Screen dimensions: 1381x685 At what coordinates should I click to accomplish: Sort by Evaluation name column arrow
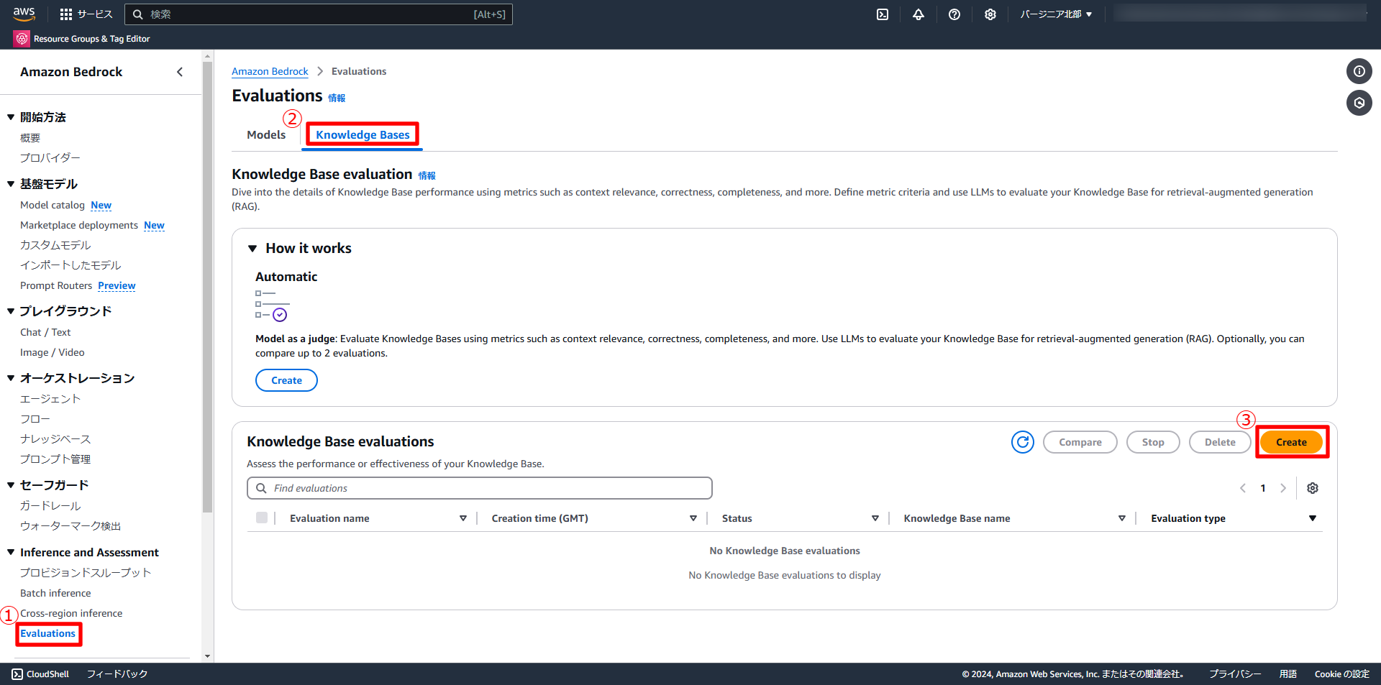(x=463, y=518)
